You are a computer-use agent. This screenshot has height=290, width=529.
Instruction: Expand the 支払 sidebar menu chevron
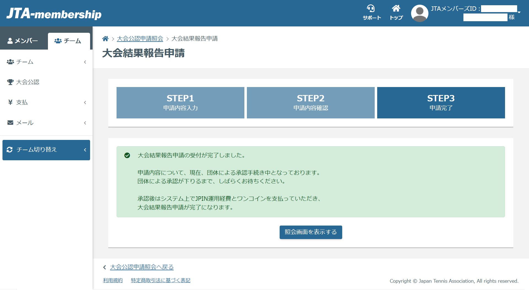tap(85, 102)
